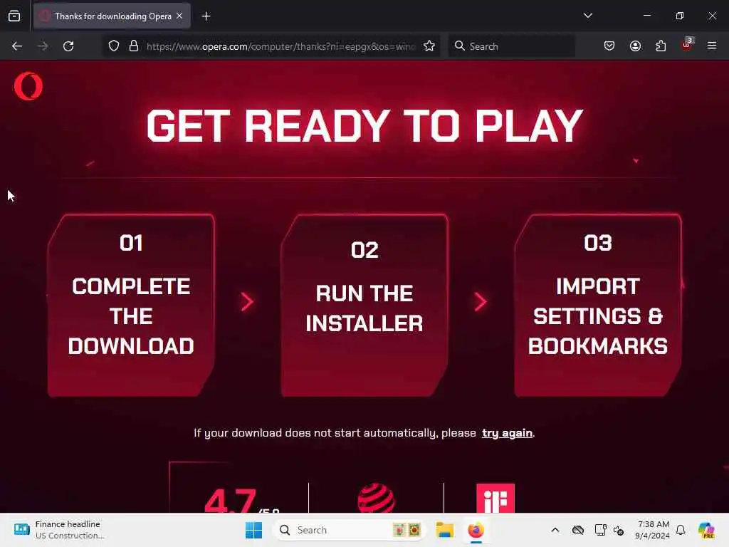Viewport: 729px width, 547px height.
Task: Bookmark this page with star icon
Action: pos(429,46)
